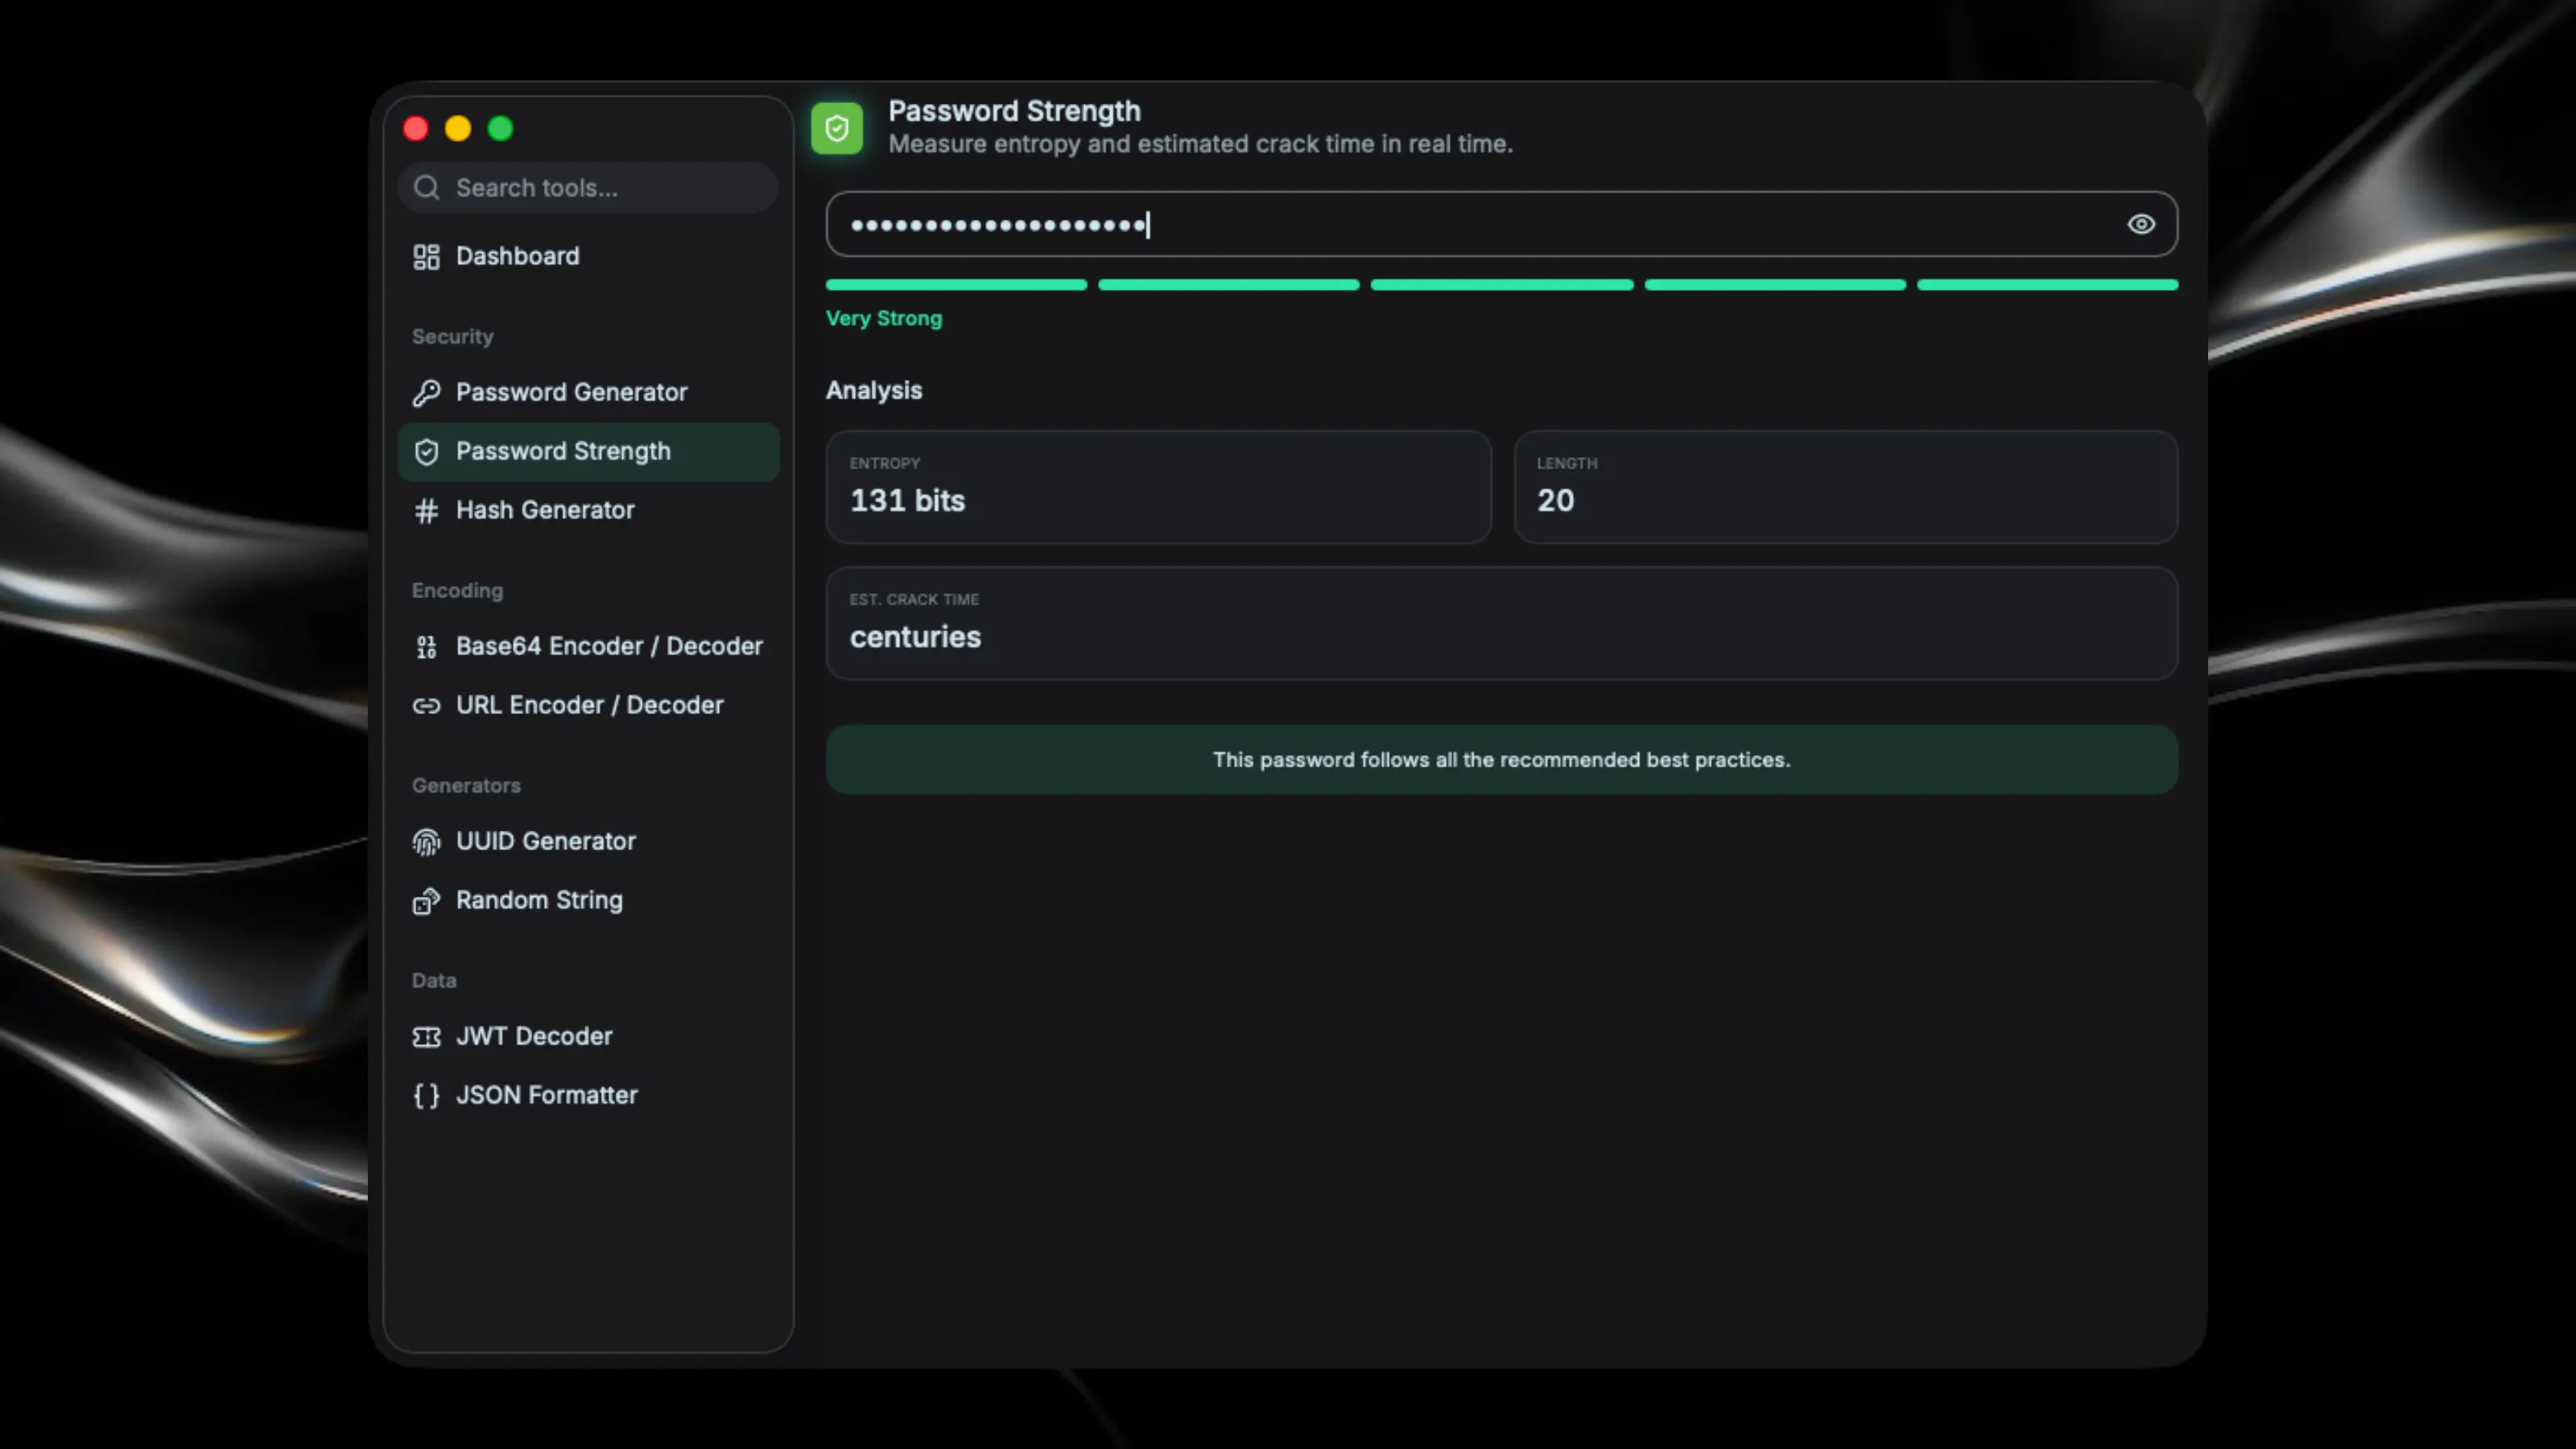Viewport: 2576px width, 1449px height.
Task: Click the Dashboard grid icon
Action: (426, 257)
